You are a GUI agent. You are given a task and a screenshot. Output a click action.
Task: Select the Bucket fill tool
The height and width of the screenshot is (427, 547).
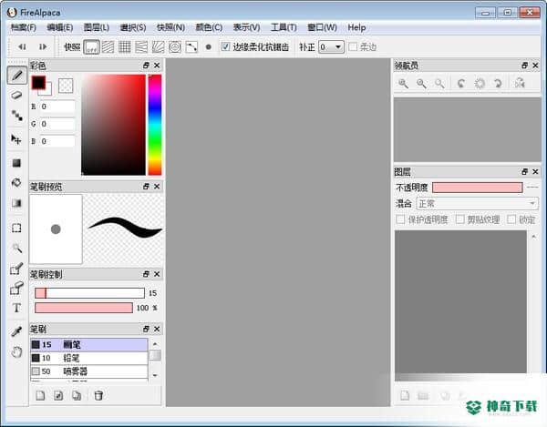(16, 182)
